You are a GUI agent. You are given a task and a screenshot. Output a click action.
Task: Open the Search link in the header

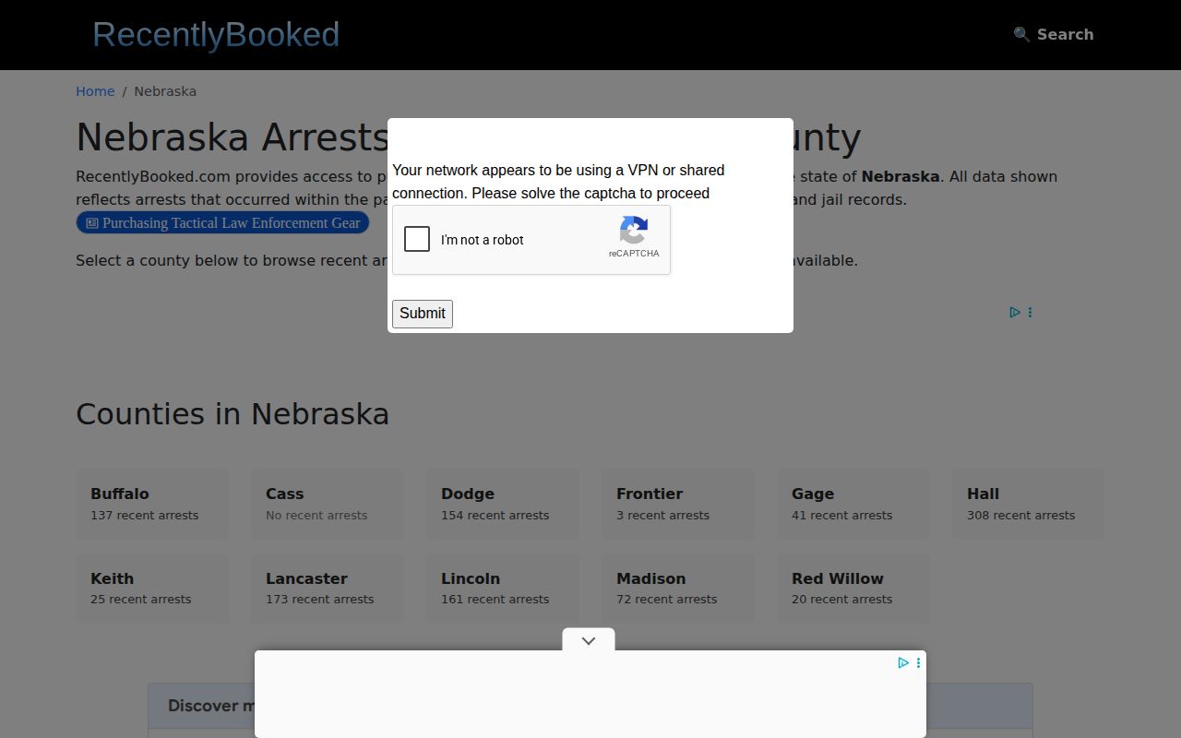pos(1053,34)
